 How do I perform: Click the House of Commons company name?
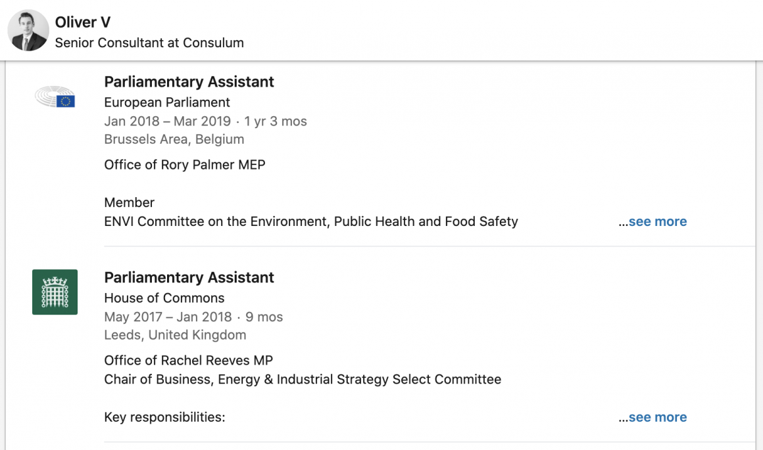click(164, 298)
